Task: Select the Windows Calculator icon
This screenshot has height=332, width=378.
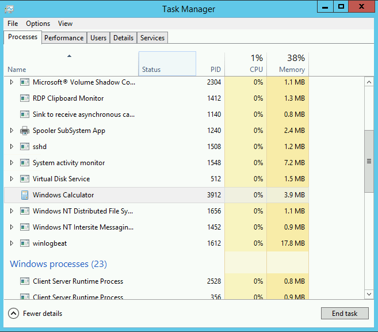Action: point(25,195)
